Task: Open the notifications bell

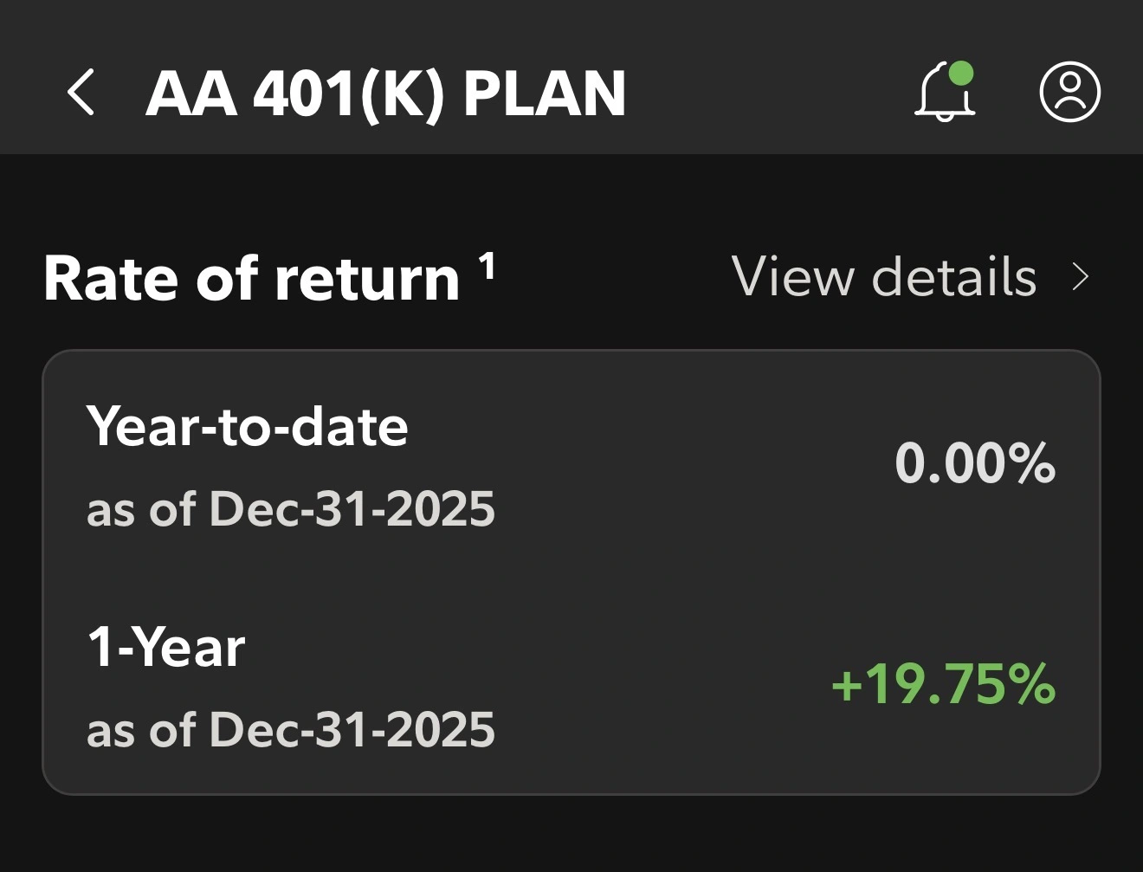Action: tap(944, 93)
